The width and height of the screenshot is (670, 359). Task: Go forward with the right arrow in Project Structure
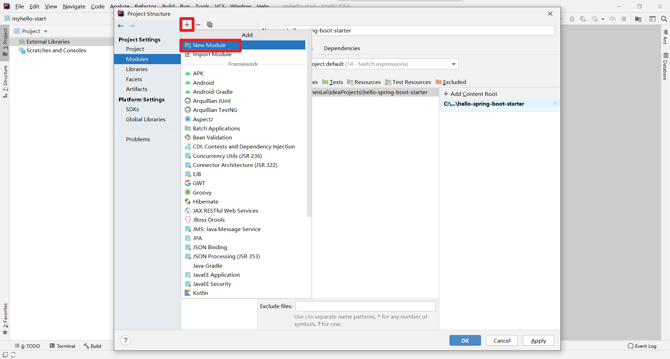pos(132,25)
